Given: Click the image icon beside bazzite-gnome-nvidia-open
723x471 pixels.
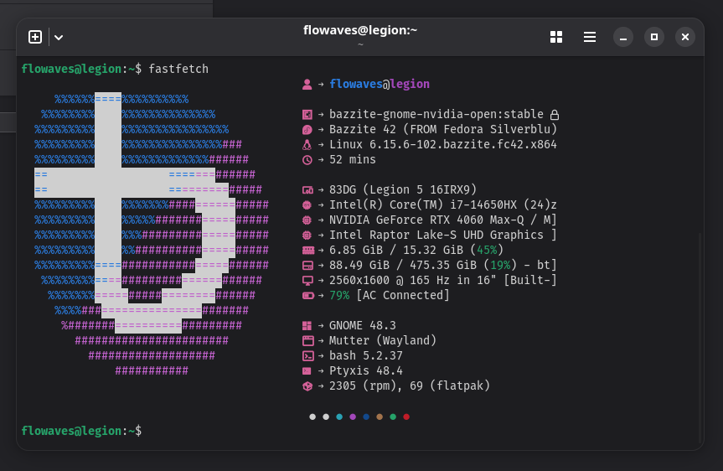Looking at the screenshot, I should point(307,115).
